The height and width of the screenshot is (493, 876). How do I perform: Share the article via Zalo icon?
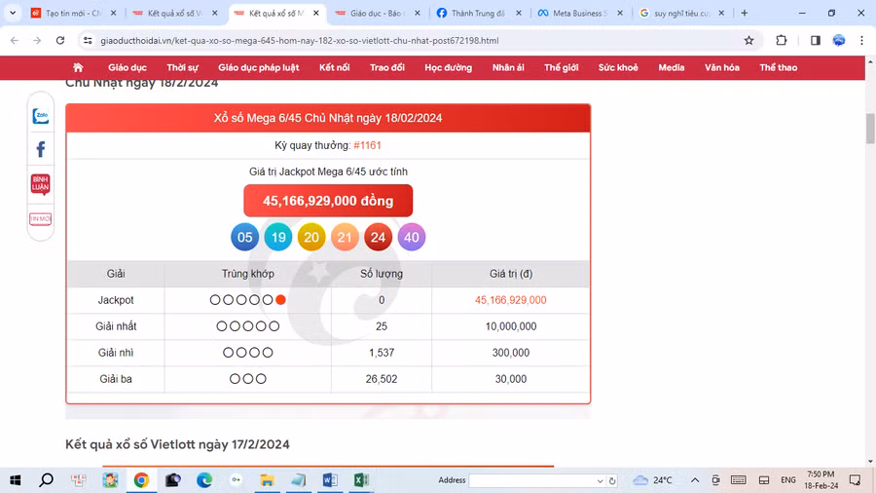(x=40, y=116)
